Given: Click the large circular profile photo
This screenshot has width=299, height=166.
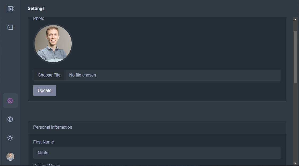Looking at the screenshot, I should click(53, 44).
